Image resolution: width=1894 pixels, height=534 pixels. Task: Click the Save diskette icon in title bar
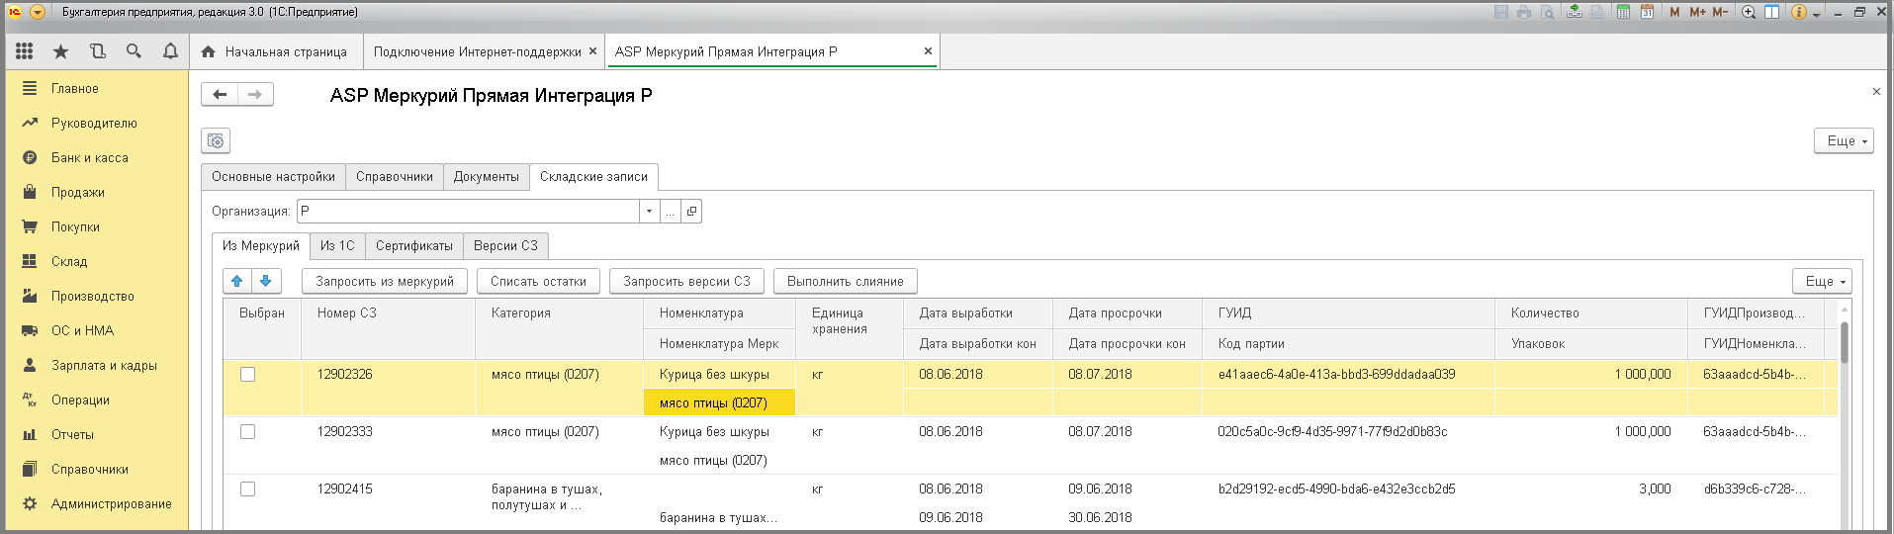click(1501, 12)
